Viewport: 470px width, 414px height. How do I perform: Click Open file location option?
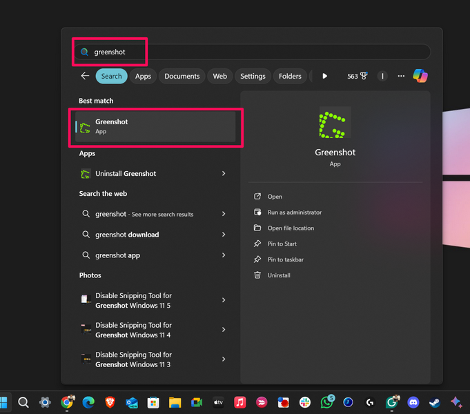(x=290, y=228)
